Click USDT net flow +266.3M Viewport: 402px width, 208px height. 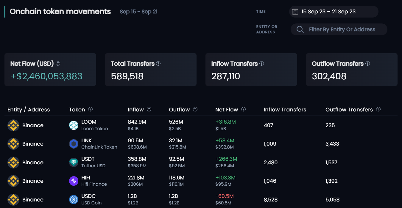coord(226,159)
